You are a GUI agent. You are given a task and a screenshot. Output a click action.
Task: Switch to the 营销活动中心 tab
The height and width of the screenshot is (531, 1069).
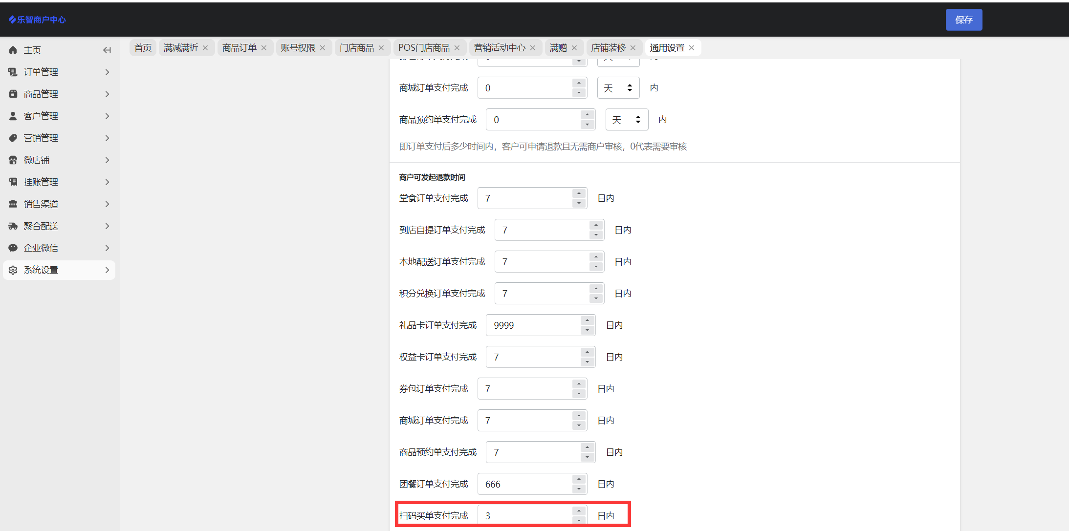pyautogui.click(x=499, y=48)
